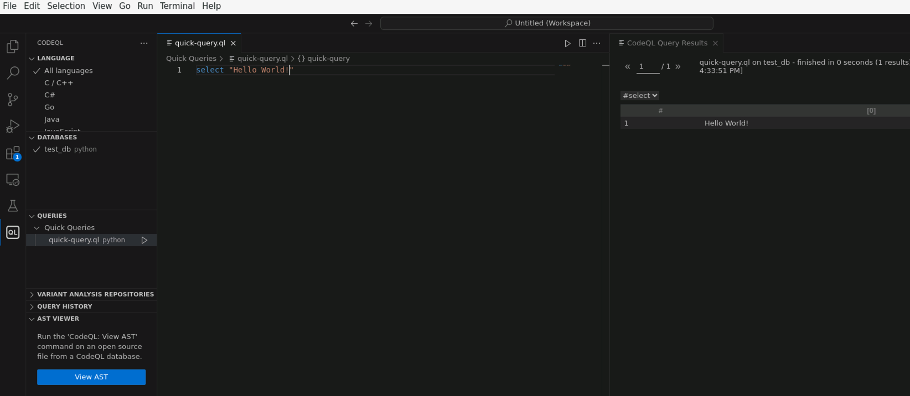Screen dimensions: 910x396
Task: Select C# language filter
Action: coord(50,95)
